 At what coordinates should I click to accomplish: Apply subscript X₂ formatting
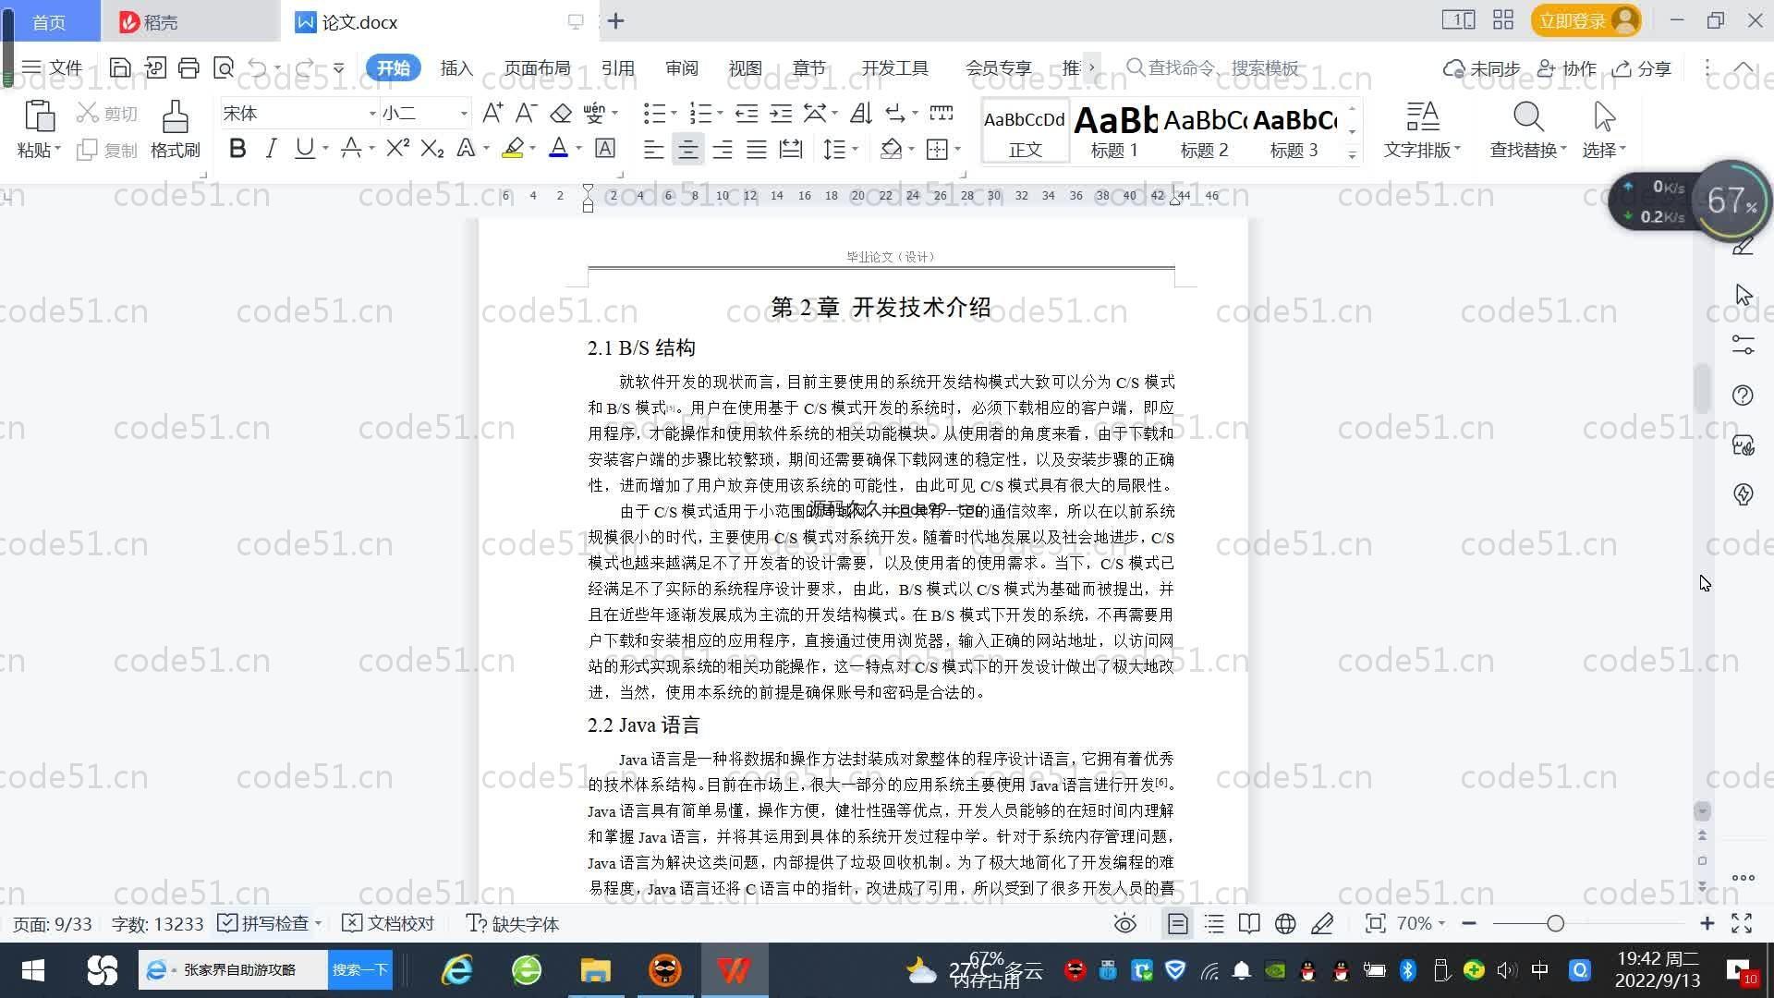coord(431,148)
